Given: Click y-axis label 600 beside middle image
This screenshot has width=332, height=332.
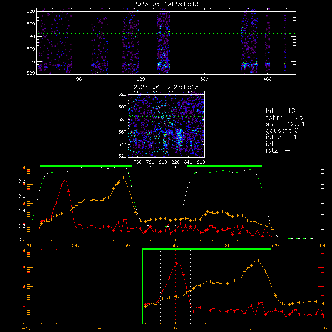Looking at the screenshot, I should (x=123, y=107).
